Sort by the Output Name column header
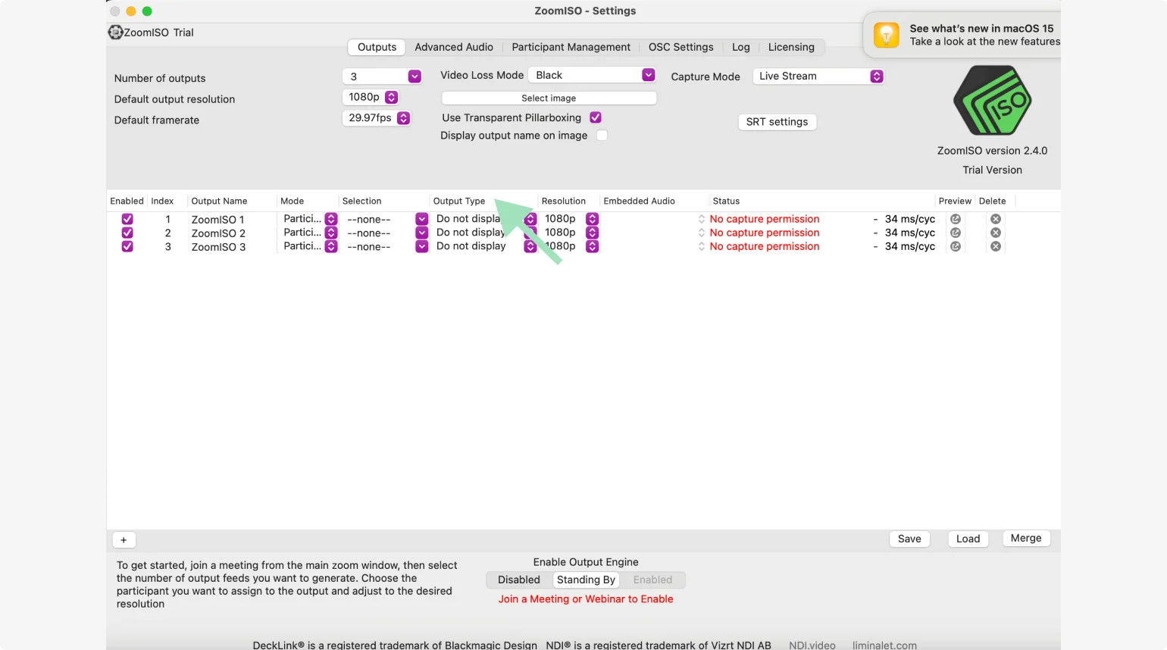Viewport: 1167px width, 650px height. (x=219, y=202)
